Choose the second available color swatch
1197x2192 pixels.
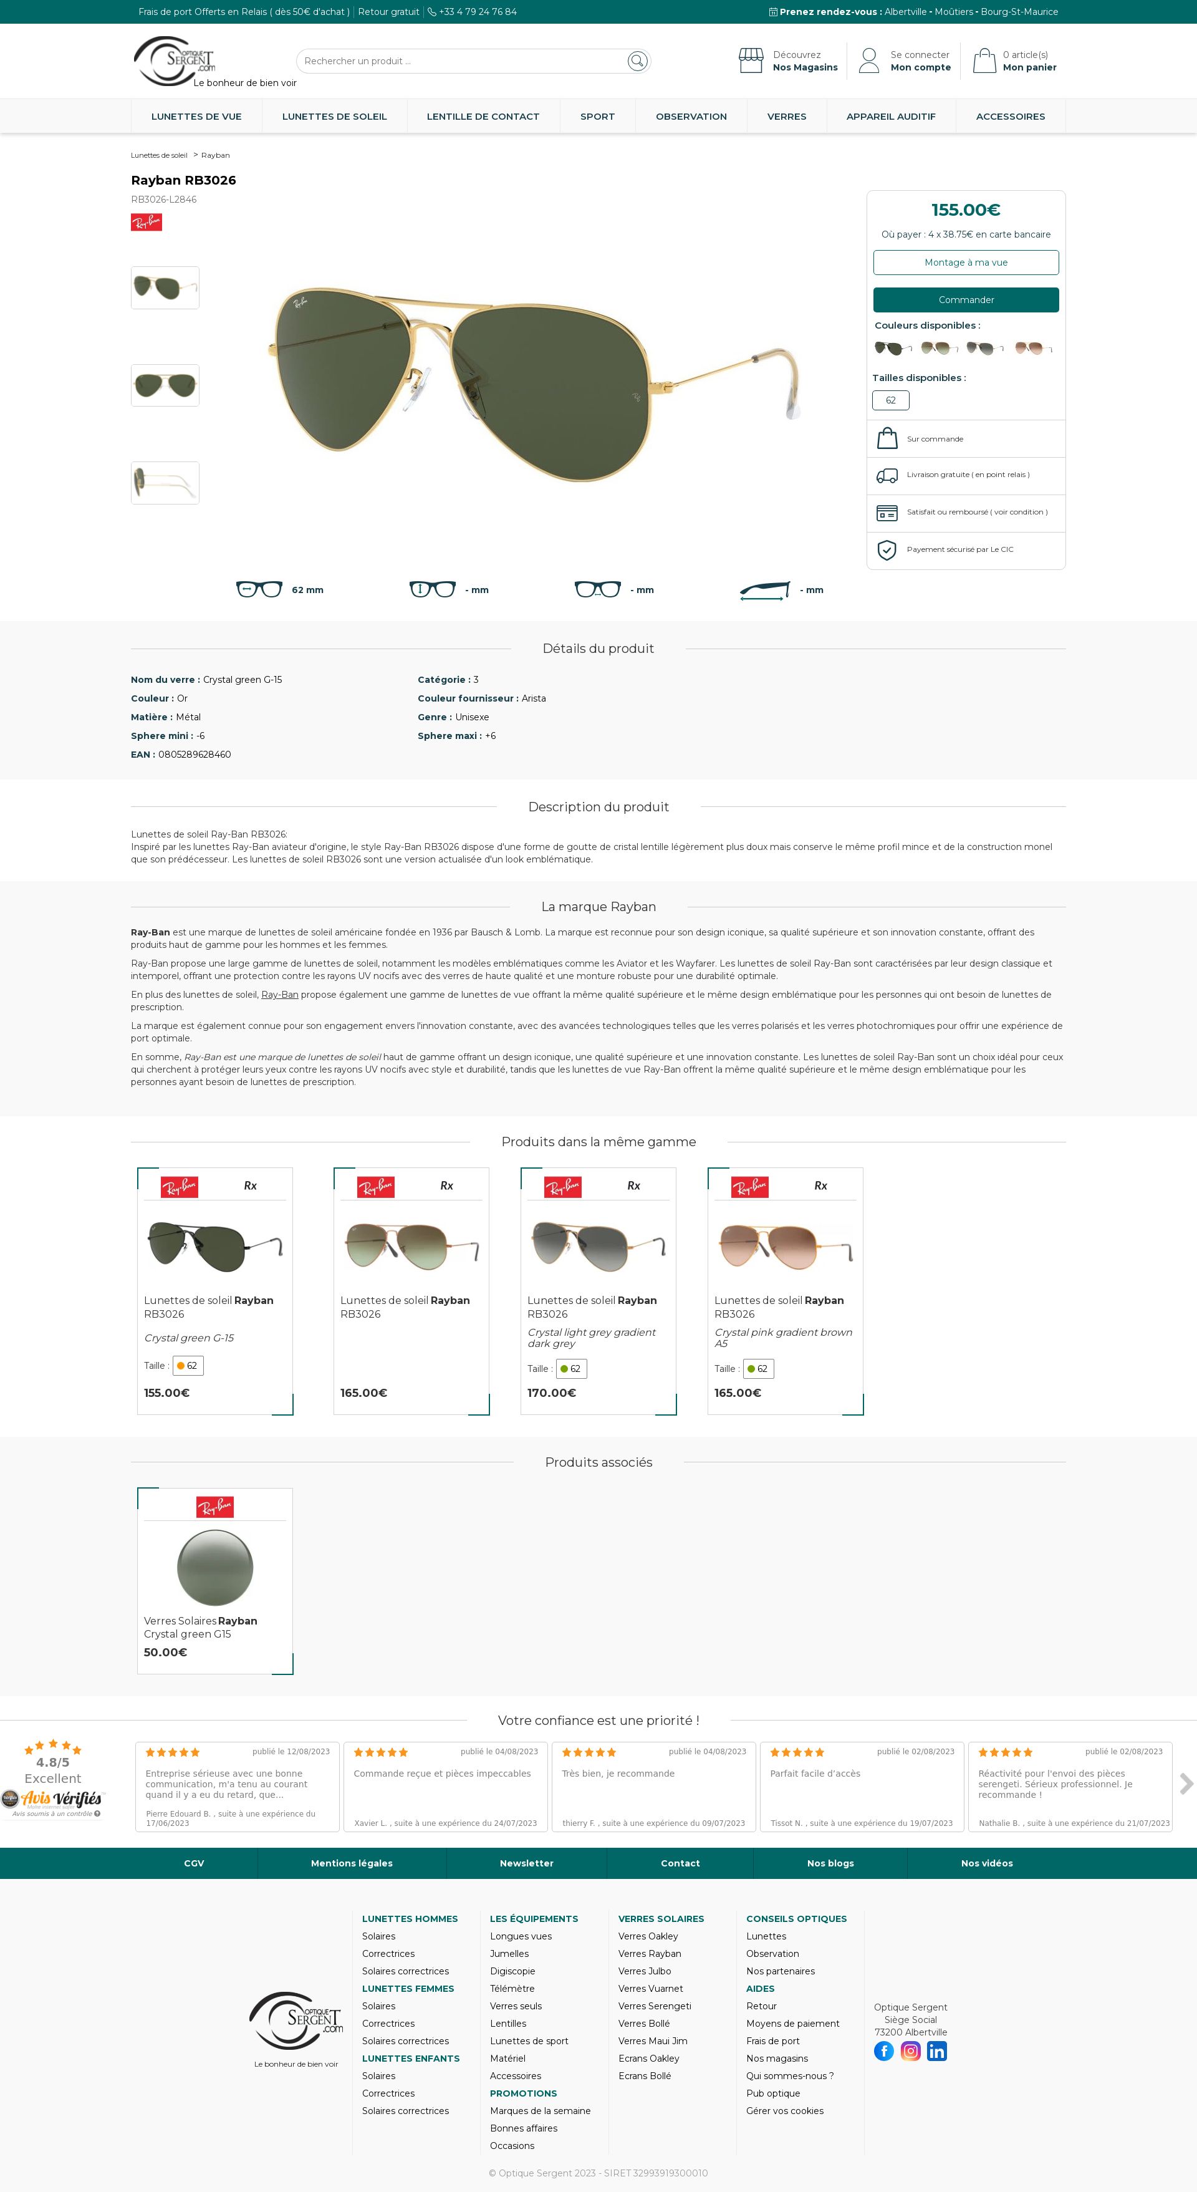[938, 348]
